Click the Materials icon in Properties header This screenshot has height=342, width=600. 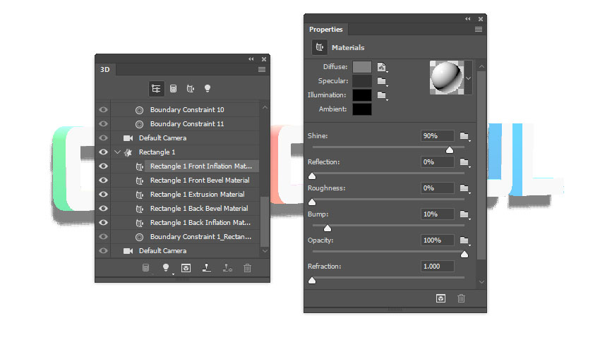coord(320,47)
